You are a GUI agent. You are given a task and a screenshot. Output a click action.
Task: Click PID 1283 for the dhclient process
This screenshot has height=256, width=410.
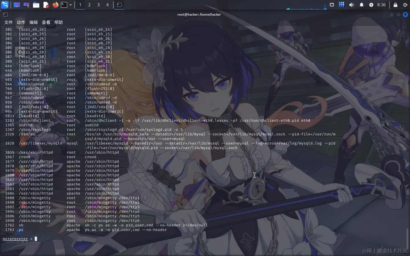tap(10, 121)
